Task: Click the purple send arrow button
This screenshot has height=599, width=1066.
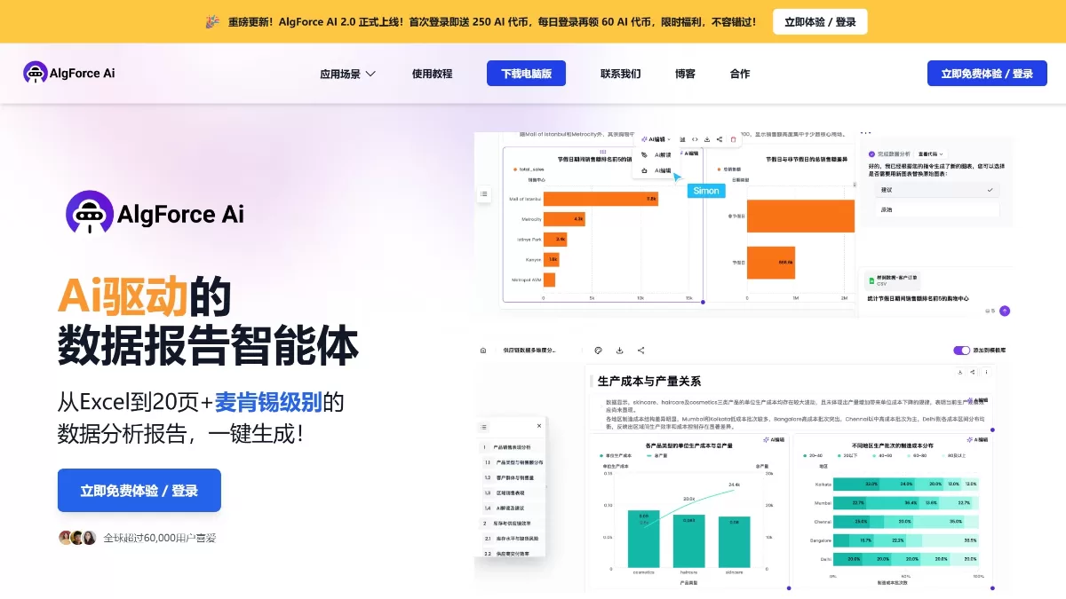Action: pyautogui.click(x=1005, y=311)
